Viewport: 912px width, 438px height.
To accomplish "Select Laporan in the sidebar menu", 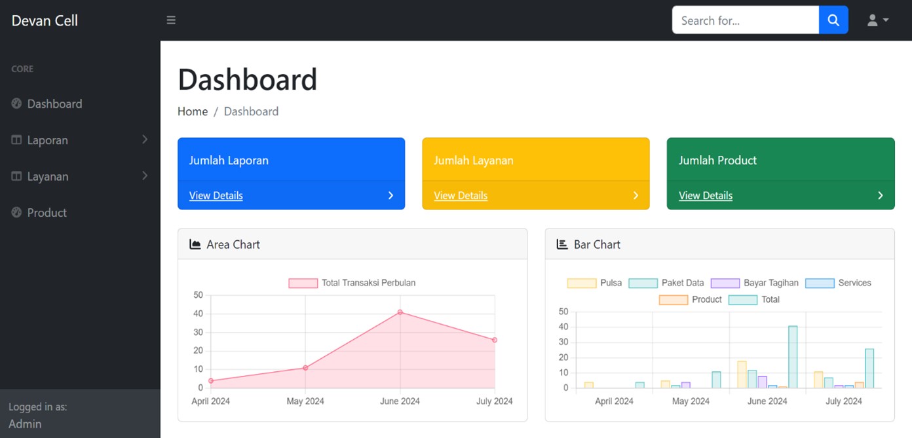I will (47, 140).
